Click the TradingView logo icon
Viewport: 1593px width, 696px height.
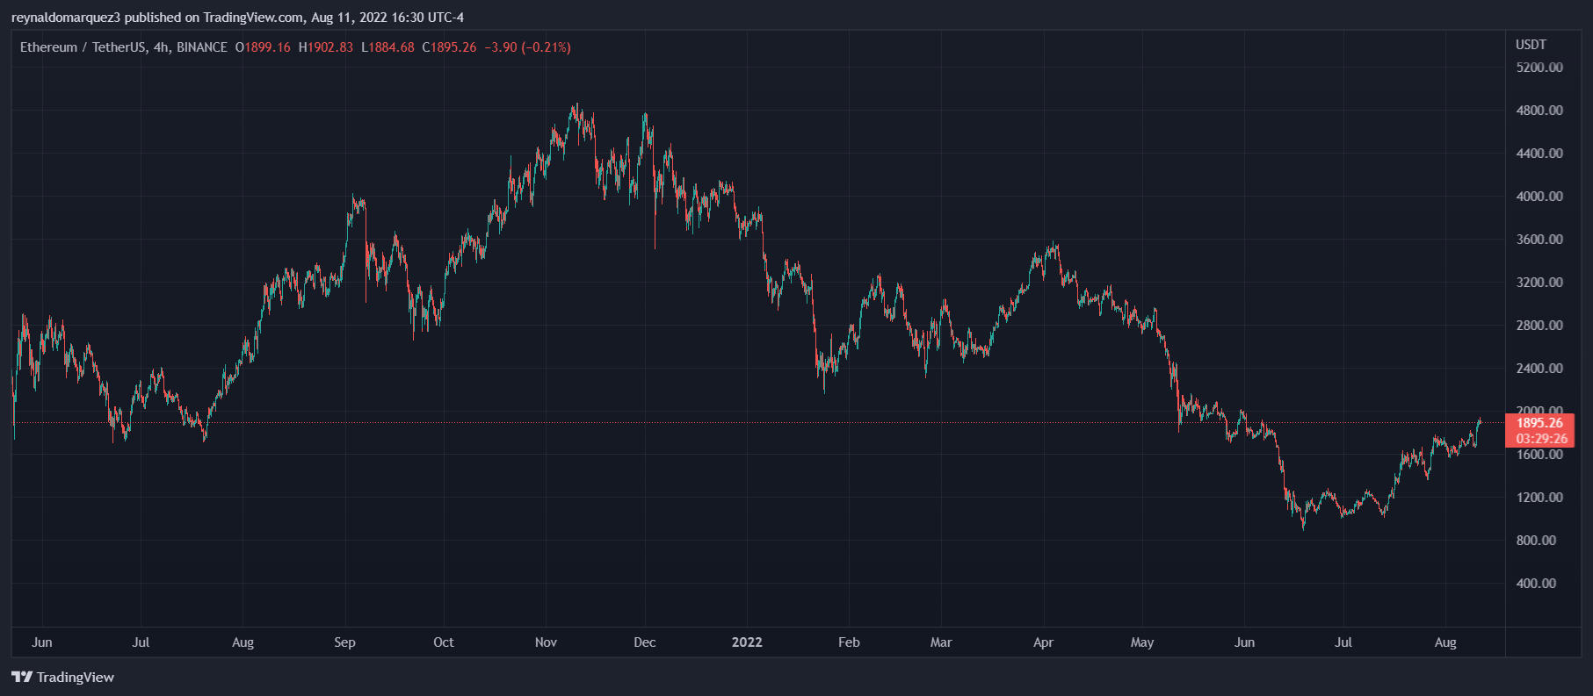point(22,677)
